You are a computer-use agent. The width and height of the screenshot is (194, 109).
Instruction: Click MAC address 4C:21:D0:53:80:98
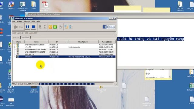click(106, 45)
